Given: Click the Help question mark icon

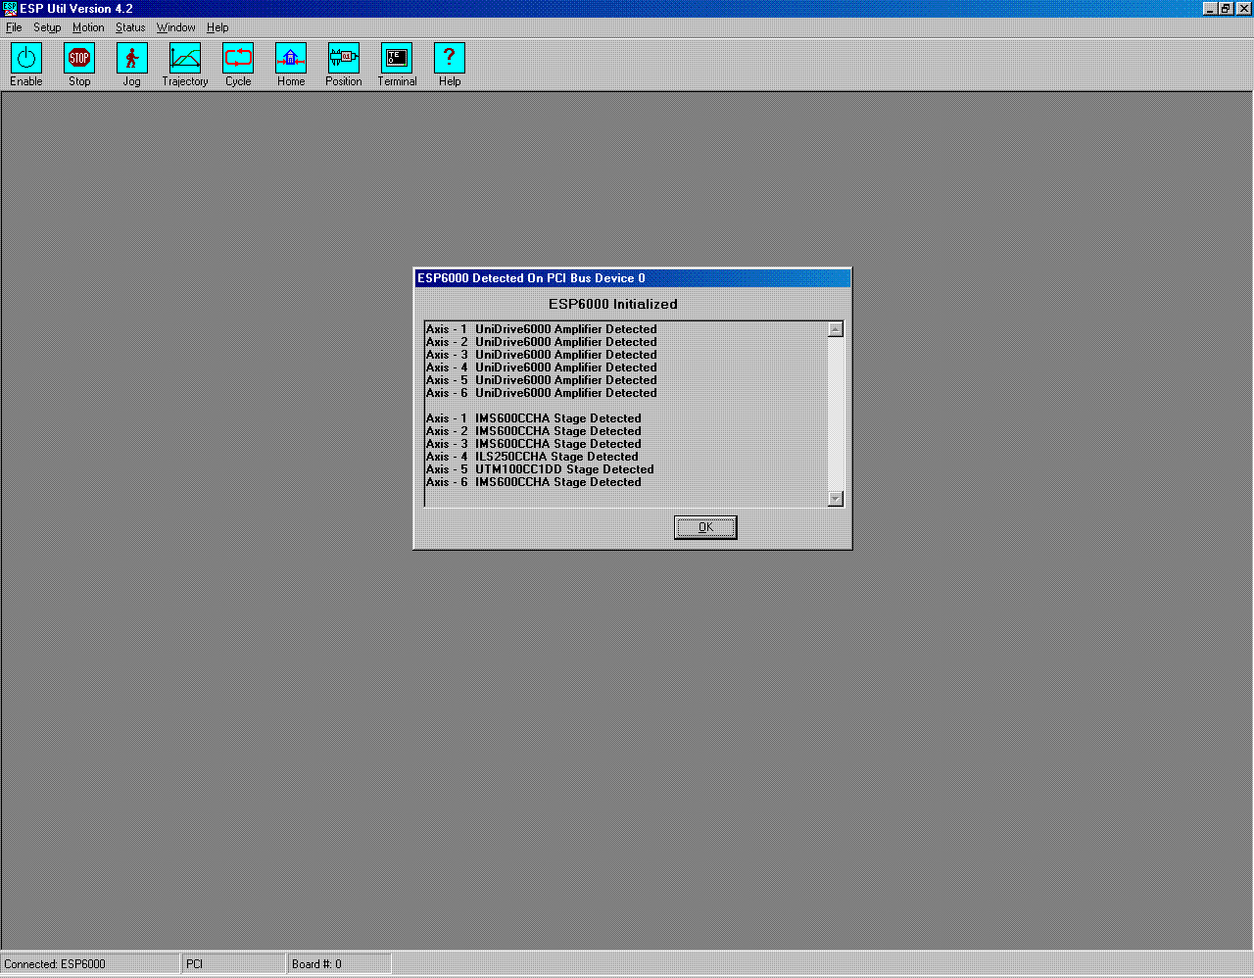Looking at the screenshot, I should coord(450,58).
